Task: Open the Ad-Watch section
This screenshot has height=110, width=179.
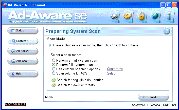Action: tap(23, 51)
